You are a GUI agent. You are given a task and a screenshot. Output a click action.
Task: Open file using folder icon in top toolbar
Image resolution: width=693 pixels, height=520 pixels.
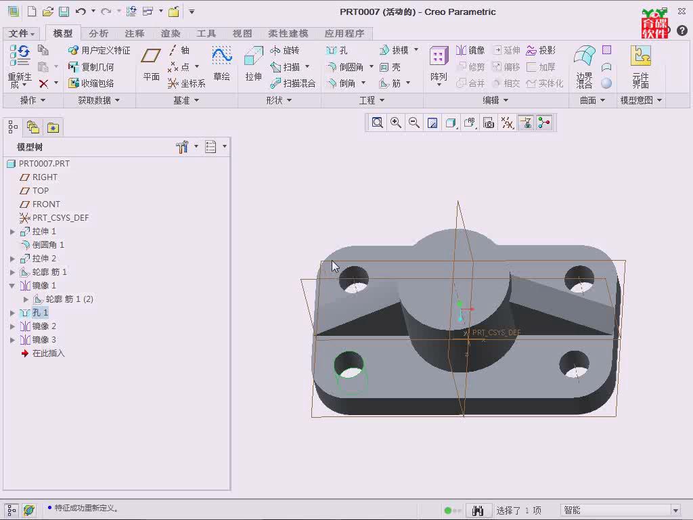point(48,12)
